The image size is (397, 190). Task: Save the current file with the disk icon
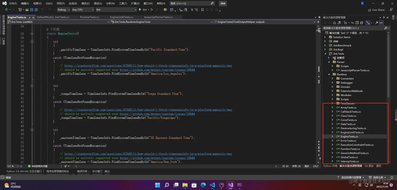pyautogui.click(x=32, y=10)
